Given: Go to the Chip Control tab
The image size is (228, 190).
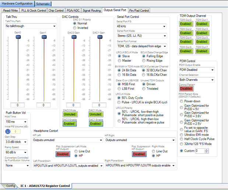Looking at the screenshot, I should pos(56,10).
